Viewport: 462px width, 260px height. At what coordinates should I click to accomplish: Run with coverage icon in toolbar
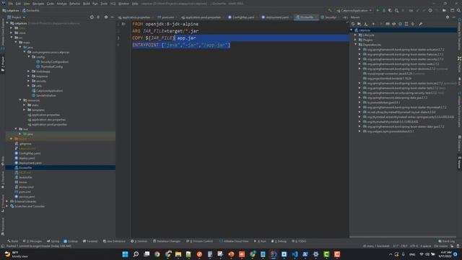coord(390,10)
